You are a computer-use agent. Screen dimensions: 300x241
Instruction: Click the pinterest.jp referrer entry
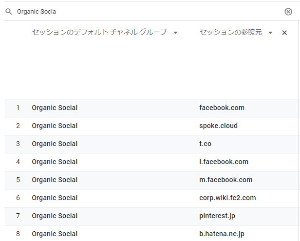[x=217, y=216]
